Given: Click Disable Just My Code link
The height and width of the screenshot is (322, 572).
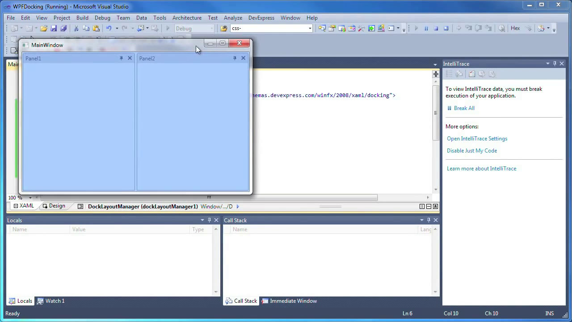Looking at the screenshot, I should tap(472, 151).
